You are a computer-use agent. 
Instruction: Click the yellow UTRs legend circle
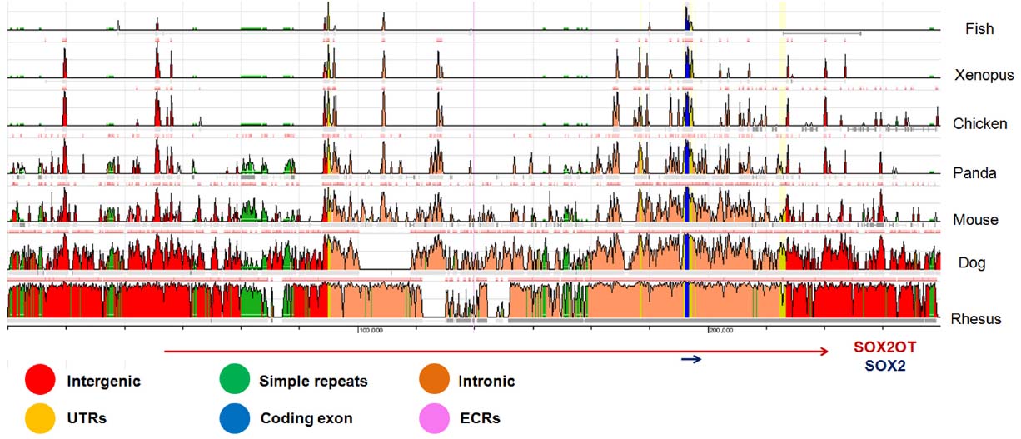click(x=41, y=419)
